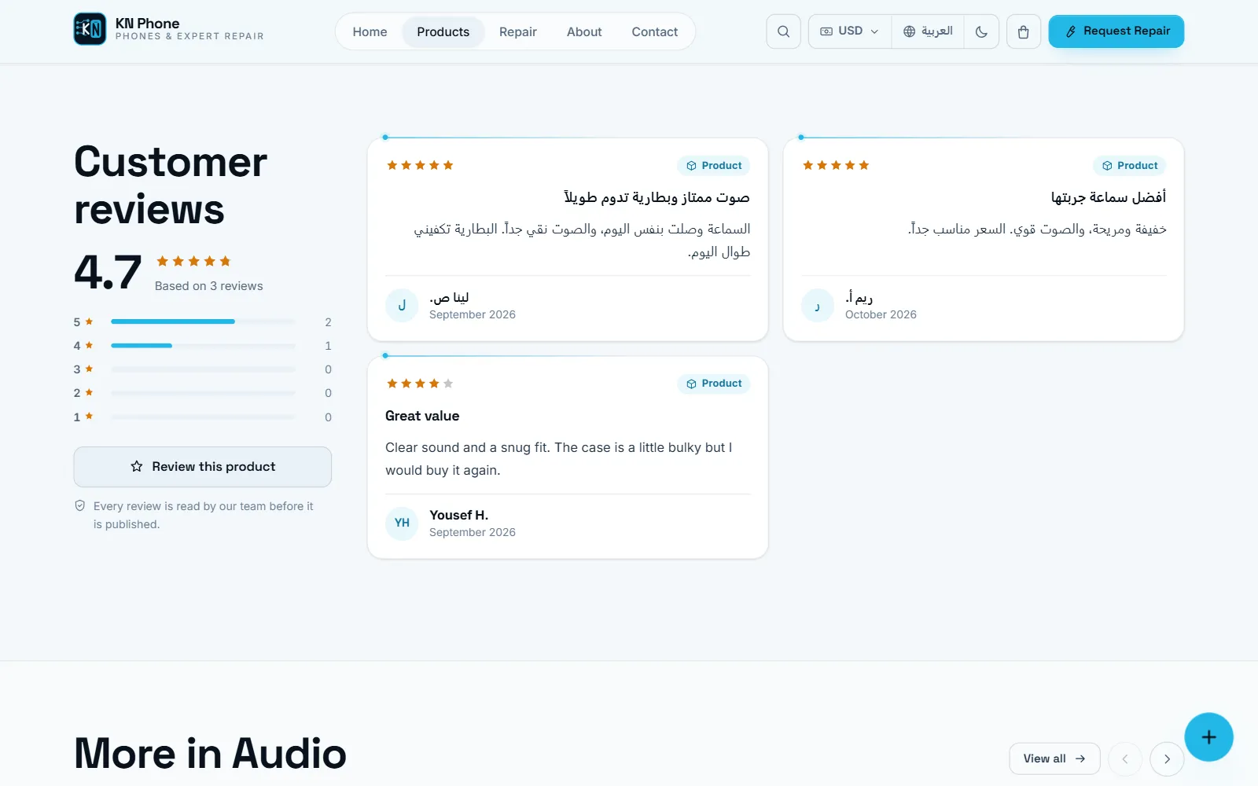Click the 5-star rating progress bar
Viewport: 1258px width, 786px height.
tap(203, 321)
